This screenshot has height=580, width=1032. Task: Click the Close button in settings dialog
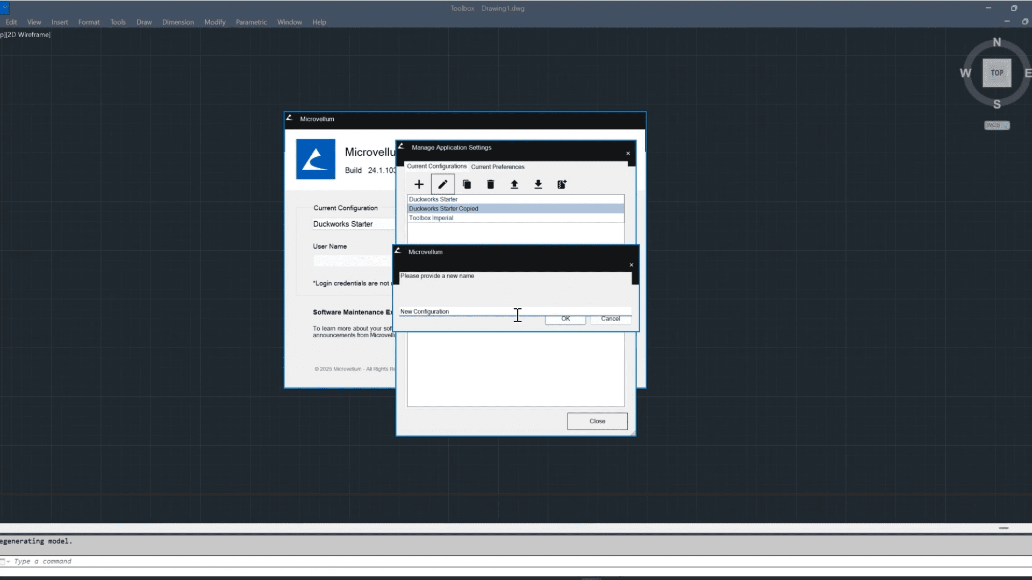click(597, 421)
